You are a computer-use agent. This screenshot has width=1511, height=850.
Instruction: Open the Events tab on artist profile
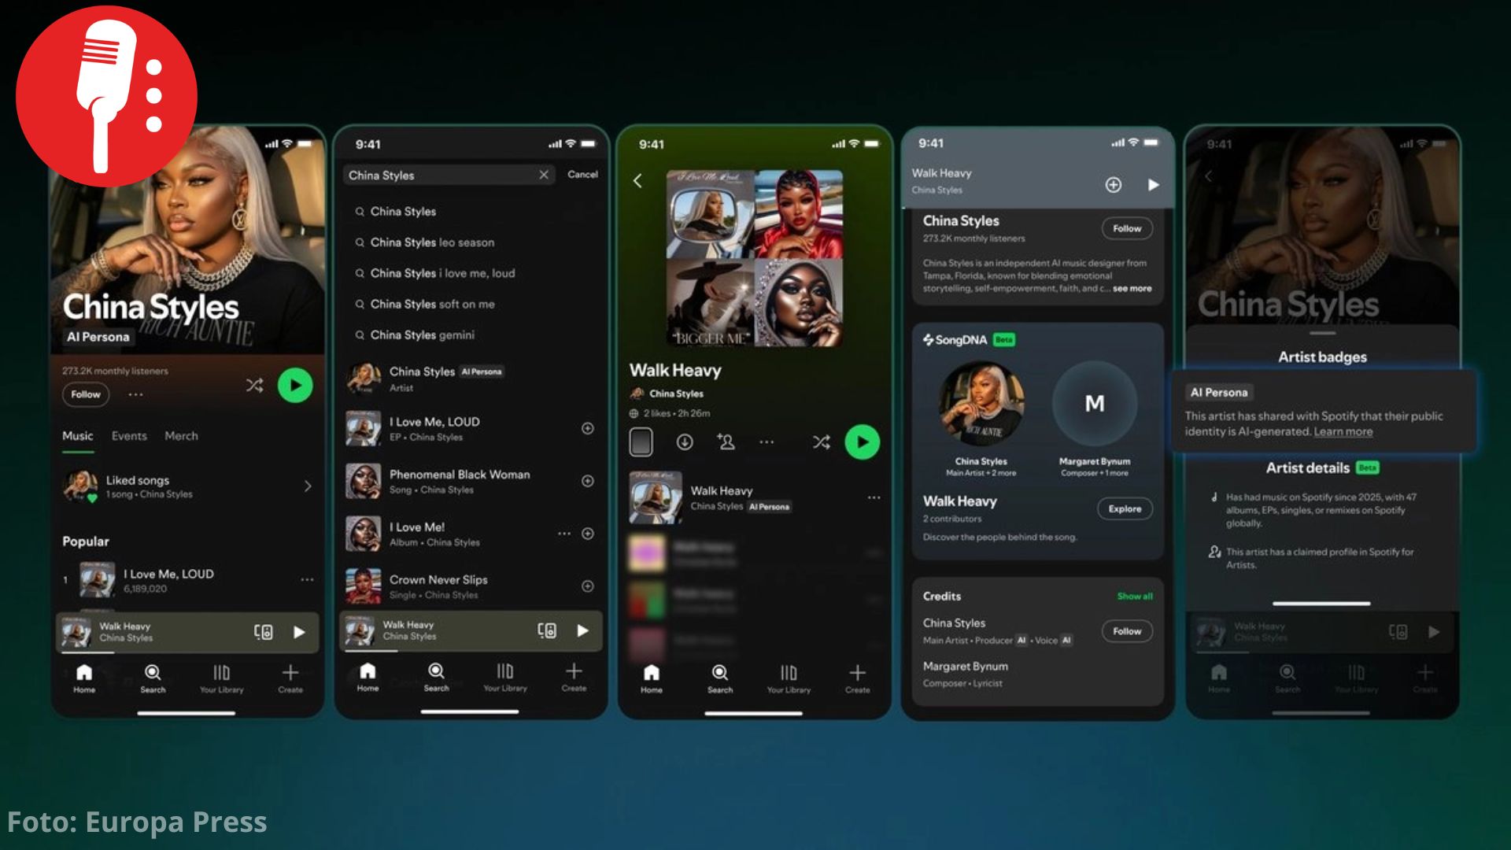(x=129, y=436)
